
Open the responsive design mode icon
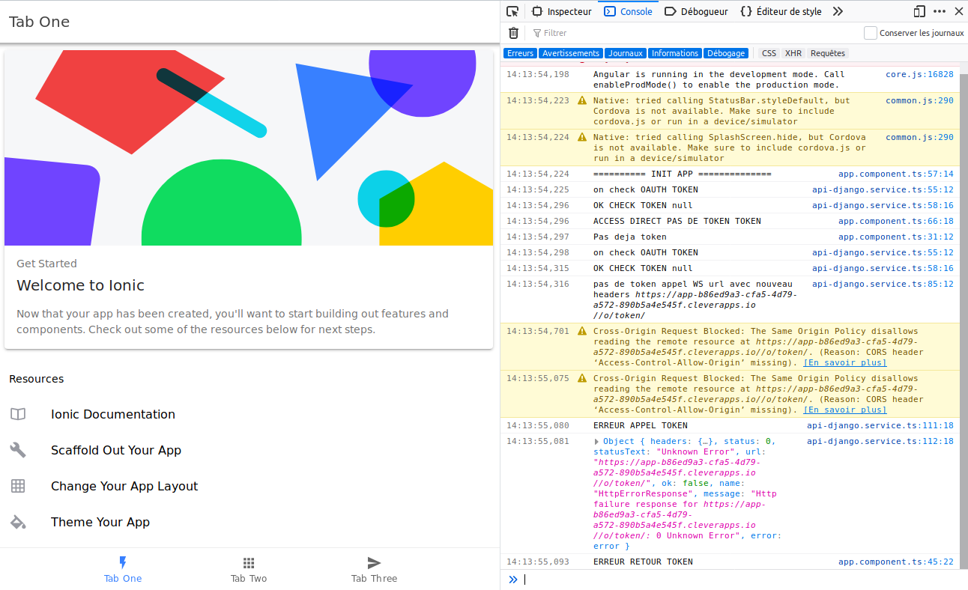coord(919,11)
